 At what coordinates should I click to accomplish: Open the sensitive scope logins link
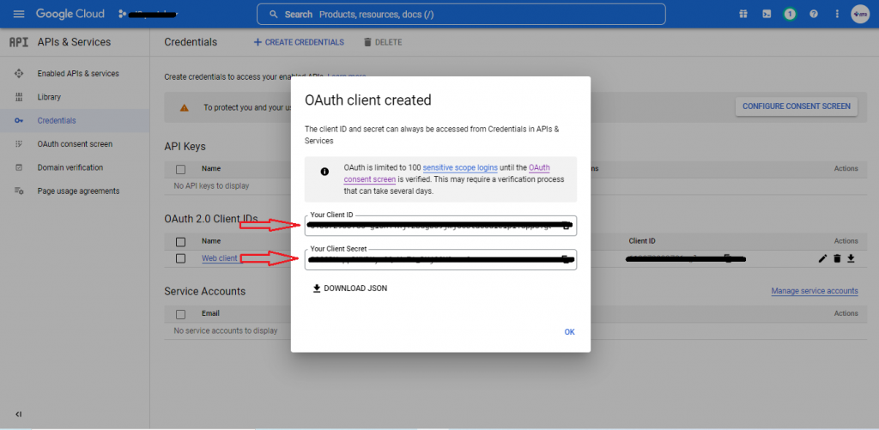click(x=460, y=167)
